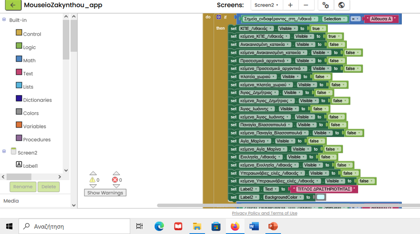Open Windows Start menu
420x234 pixels.
tap(9, 226)
